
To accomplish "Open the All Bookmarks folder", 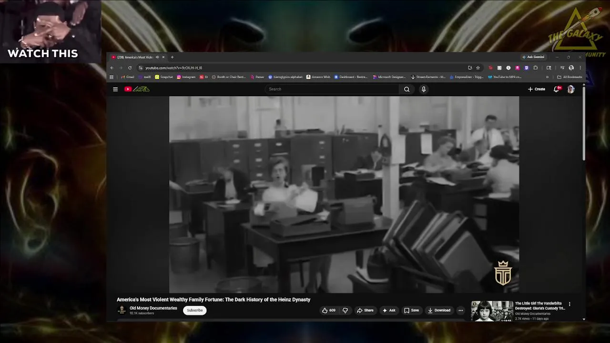I will [x=569, y=77].
